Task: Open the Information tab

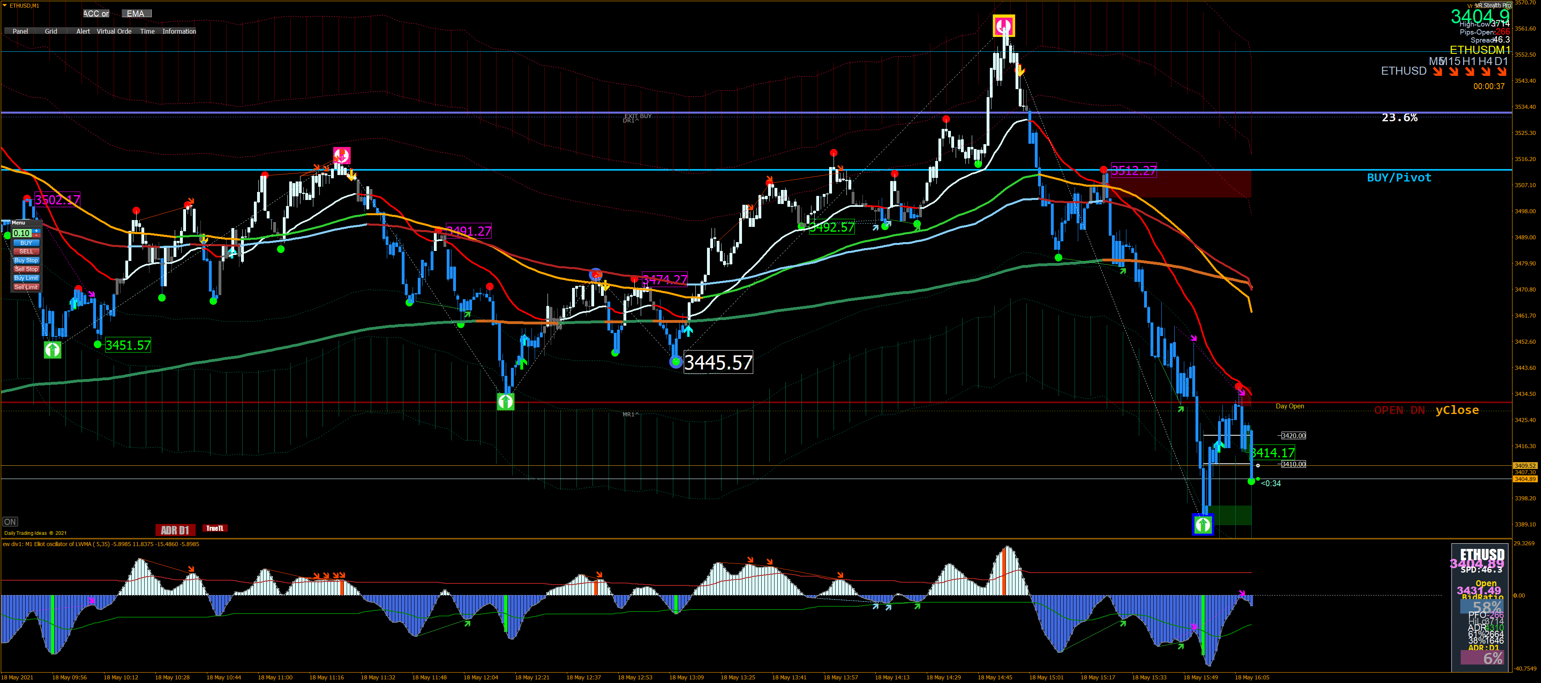Action: click(179, 32)
